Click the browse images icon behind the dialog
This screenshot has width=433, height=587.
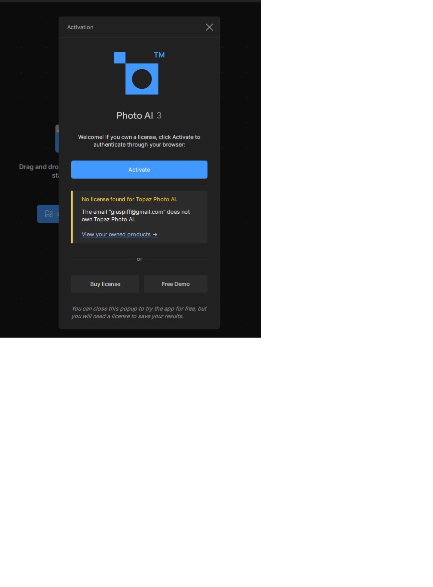point(49,214)
